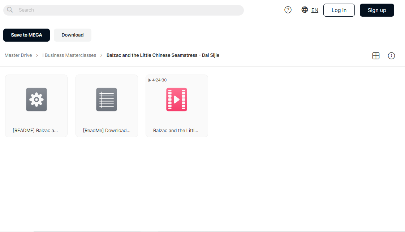The height and width of the screenshot is (232, 405).
Task: Click the Sign up button
Action: point(377,10)
